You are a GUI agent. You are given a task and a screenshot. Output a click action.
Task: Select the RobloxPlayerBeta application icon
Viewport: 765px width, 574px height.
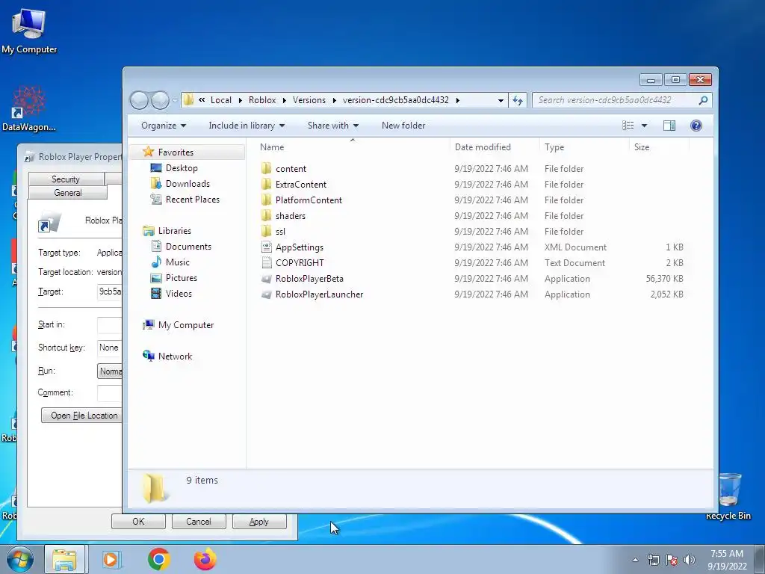click(267, 279)
